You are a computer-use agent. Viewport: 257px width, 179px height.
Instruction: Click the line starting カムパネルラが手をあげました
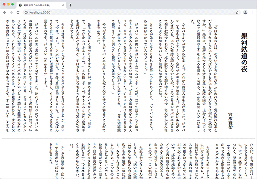click(183, 77)
